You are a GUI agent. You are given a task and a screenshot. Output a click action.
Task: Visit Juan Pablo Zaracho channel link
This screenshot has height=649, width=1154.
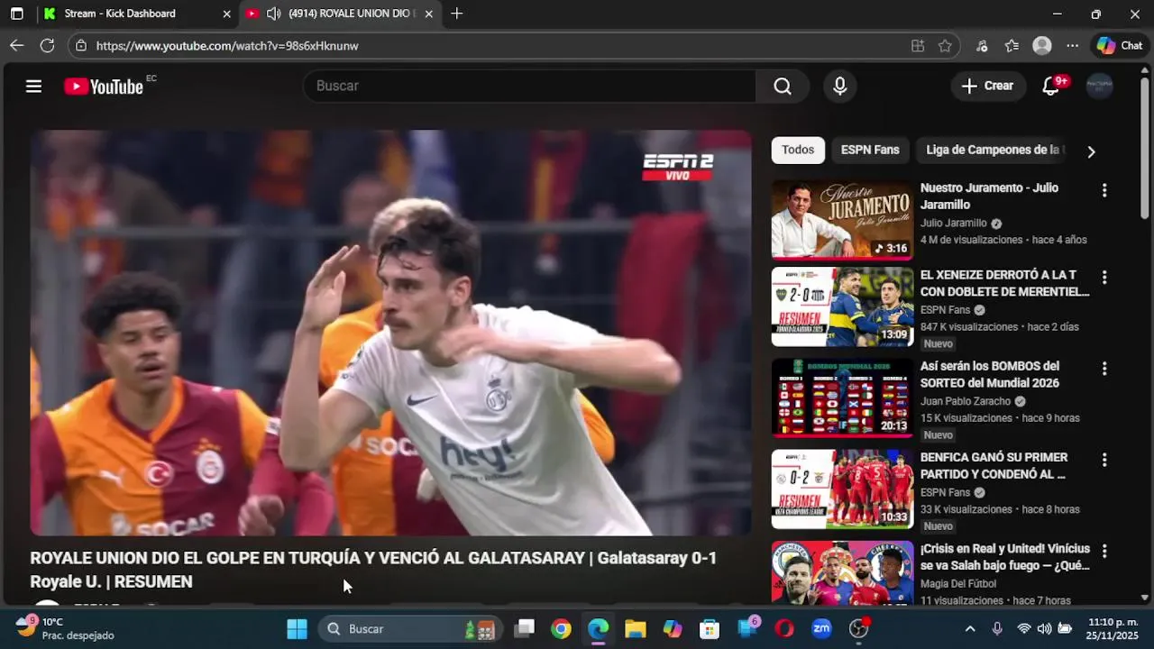pos(966,401)
